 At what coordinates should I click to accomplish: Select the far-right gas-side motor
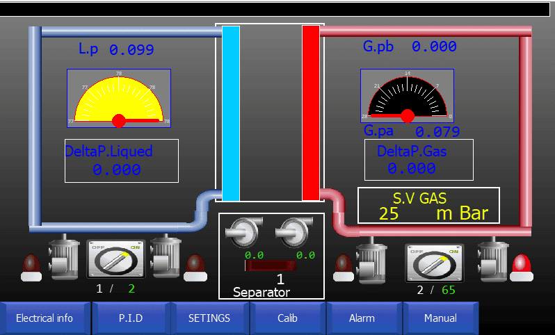click(493, 259)
